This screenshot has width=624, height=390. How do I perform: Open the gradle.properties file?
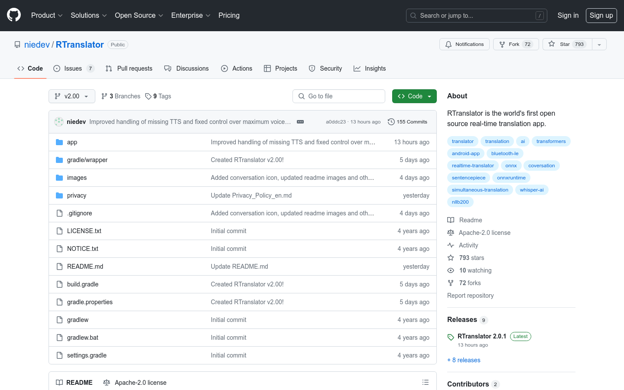coord(90,302)
